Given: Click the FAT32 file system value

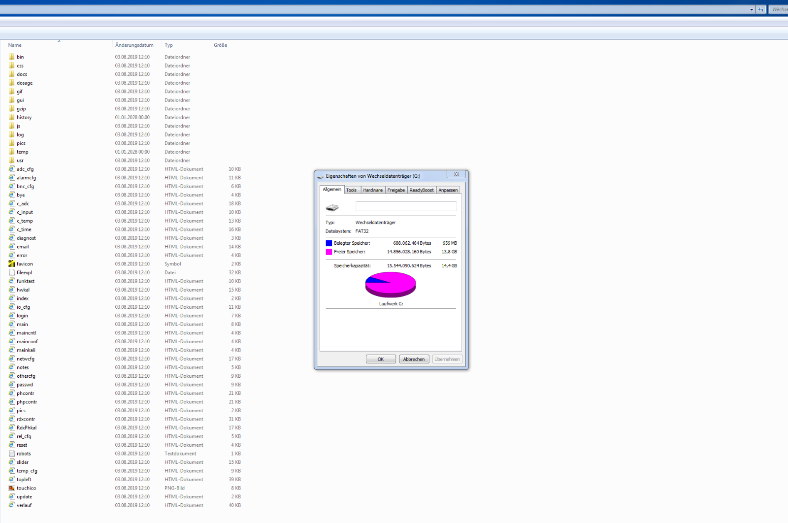Looking at the screenshot, I should click(x=362, y=231).
